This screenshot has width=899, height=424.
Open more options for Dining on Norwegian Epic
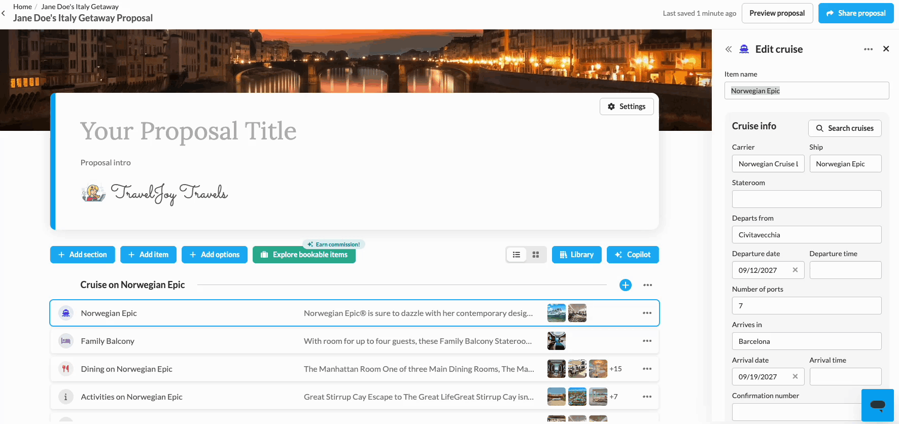(x=647, y=369)
